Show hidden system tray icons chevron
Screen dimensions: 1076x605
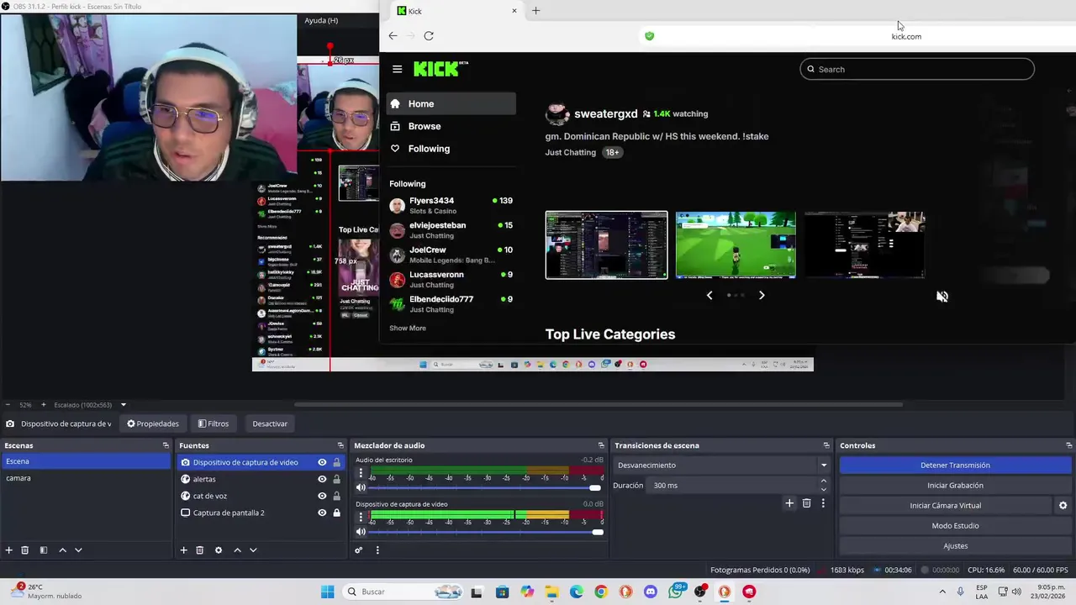(942, 592)
